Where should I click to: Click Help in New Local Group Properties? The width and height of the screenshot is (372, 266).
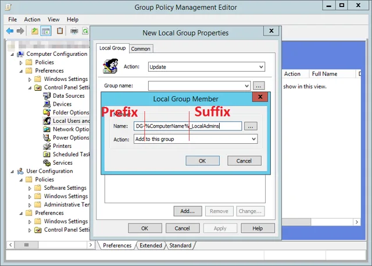(x=257, y=228)
